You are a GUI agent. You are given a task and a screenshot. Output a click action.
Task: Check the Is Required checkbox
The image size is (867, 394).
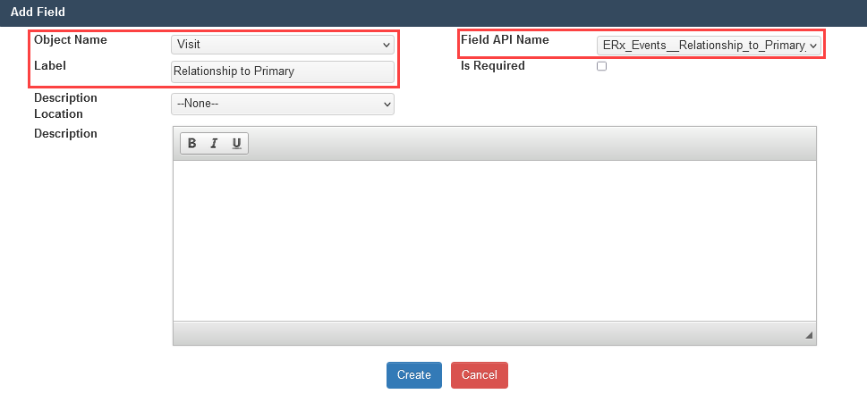tap(601, 66)
